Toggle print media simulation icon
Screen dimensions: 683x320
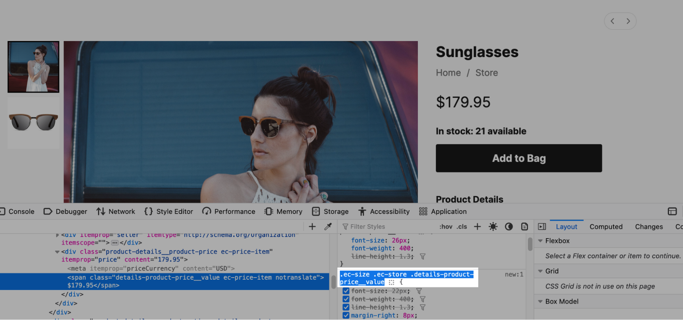tap(524, 227)
